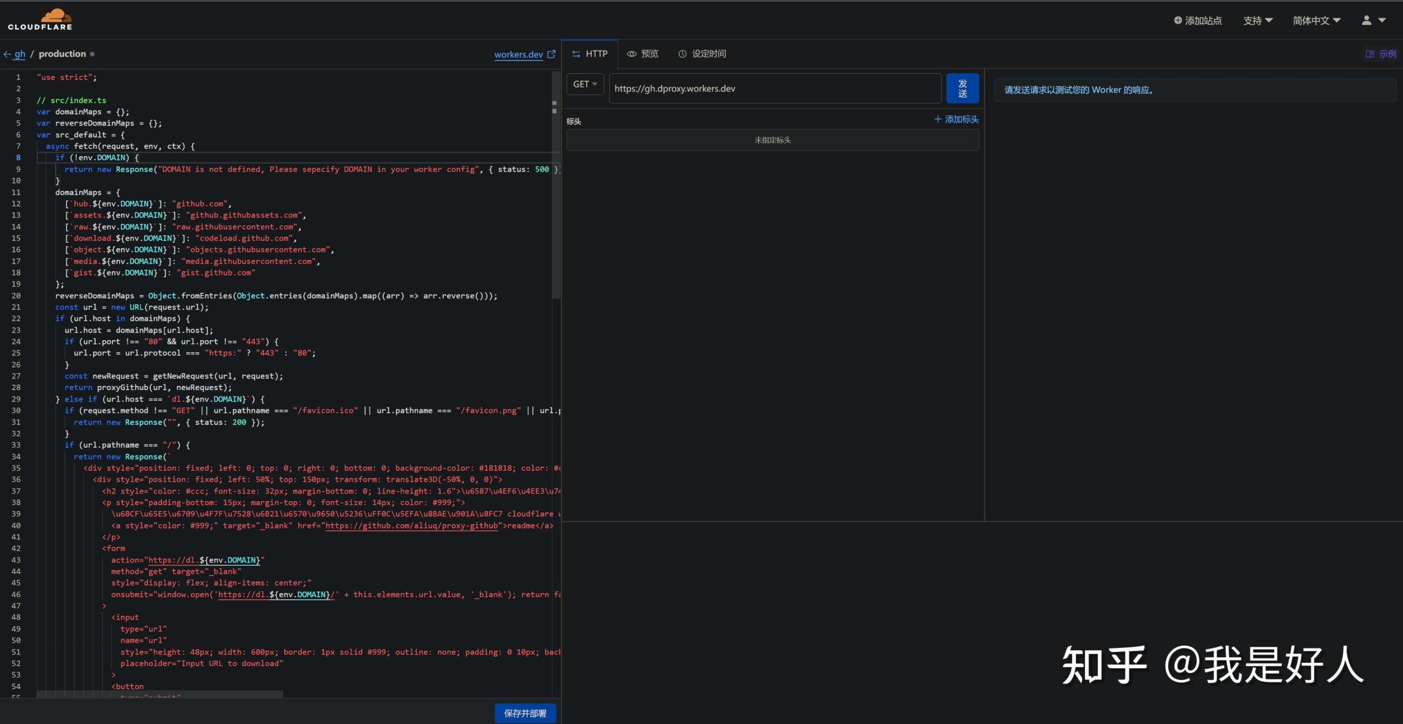This screenshot has width=1403, height=724.
Task: Click the 未指定标头 empty headers box
Action: pyautogui.click(x=773, y=140)
